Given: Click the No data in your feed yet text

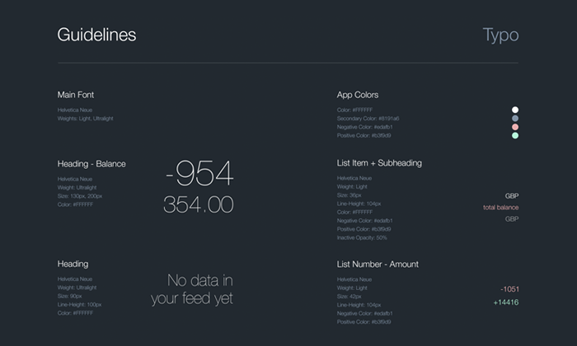Looking at the screenshot, I should tap(192, 288).
